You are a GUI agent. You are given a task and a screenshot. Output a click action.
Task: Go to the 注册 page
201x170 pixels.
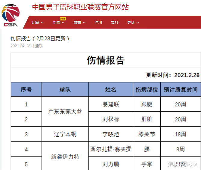click(x=98, y=23)
